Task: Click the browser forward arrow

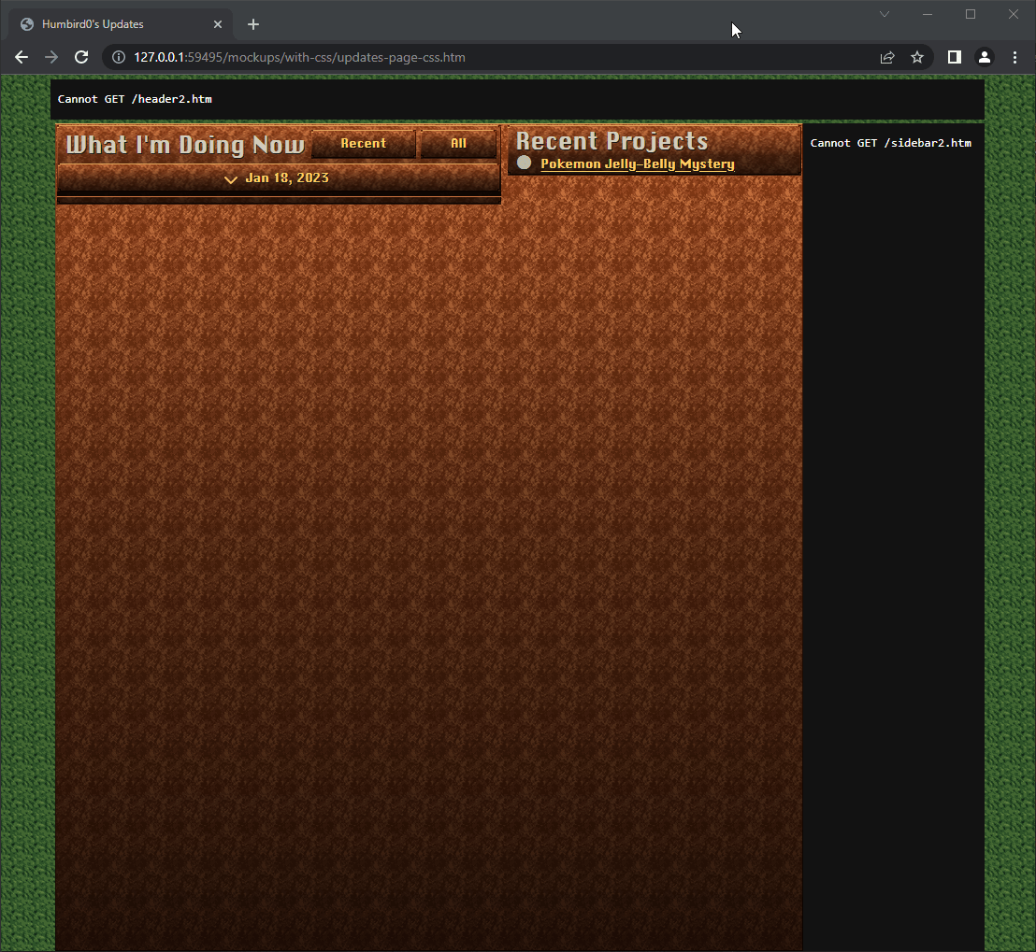Action: [51, 57]
